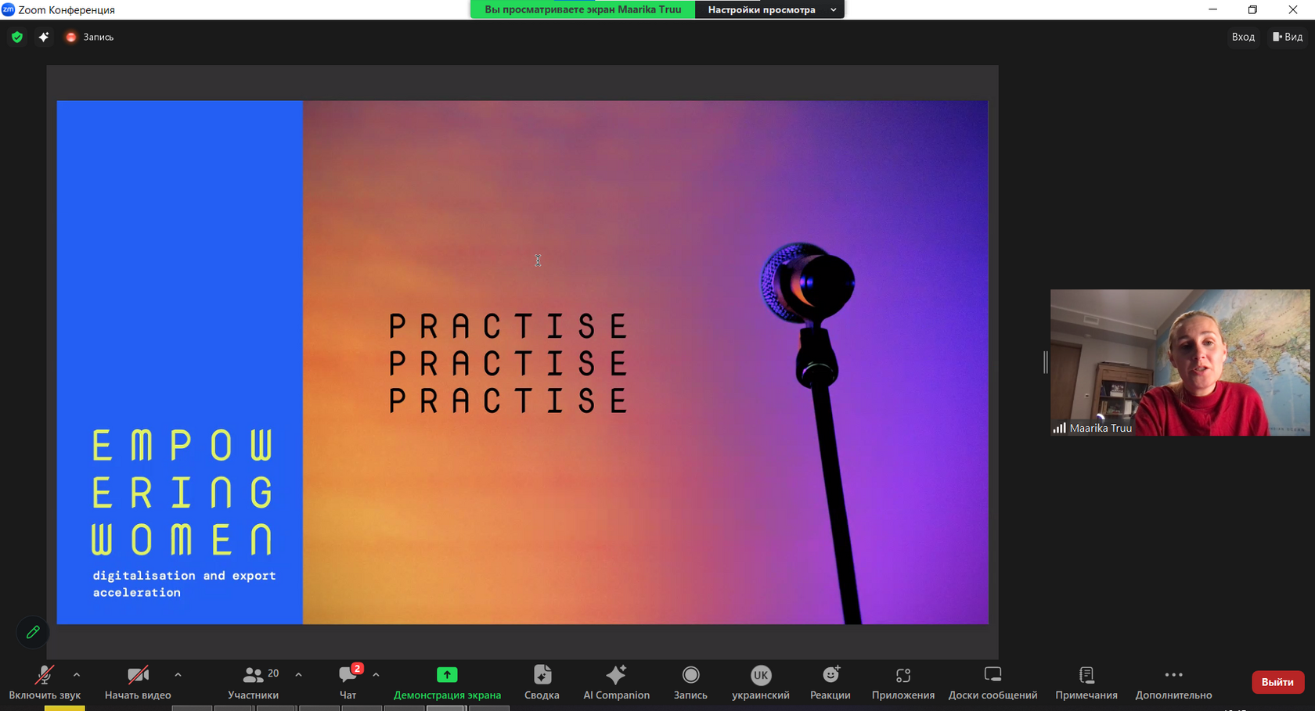Screen dimensions: 1315x711
Task: Click the green screen-viewing banner for Maarika Truu
Action: [x=583, y=9]
